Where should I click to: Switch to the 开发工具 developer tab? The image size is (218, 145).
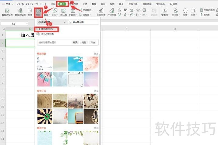click(x=133, y=4)
